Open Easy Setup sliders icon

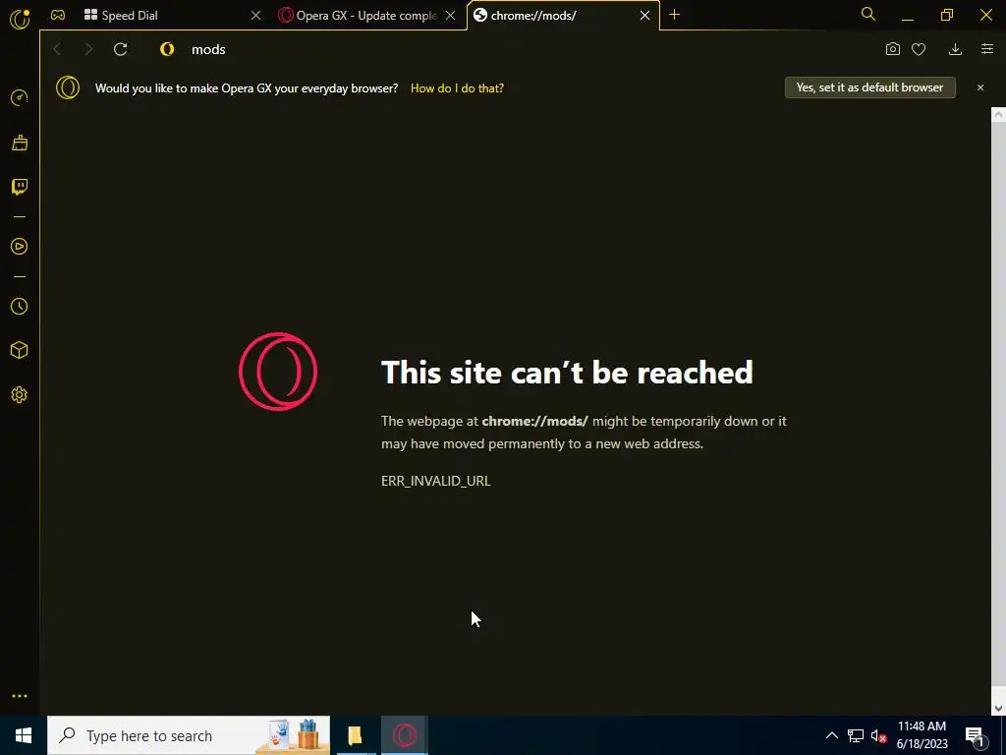tap(987, 49)
